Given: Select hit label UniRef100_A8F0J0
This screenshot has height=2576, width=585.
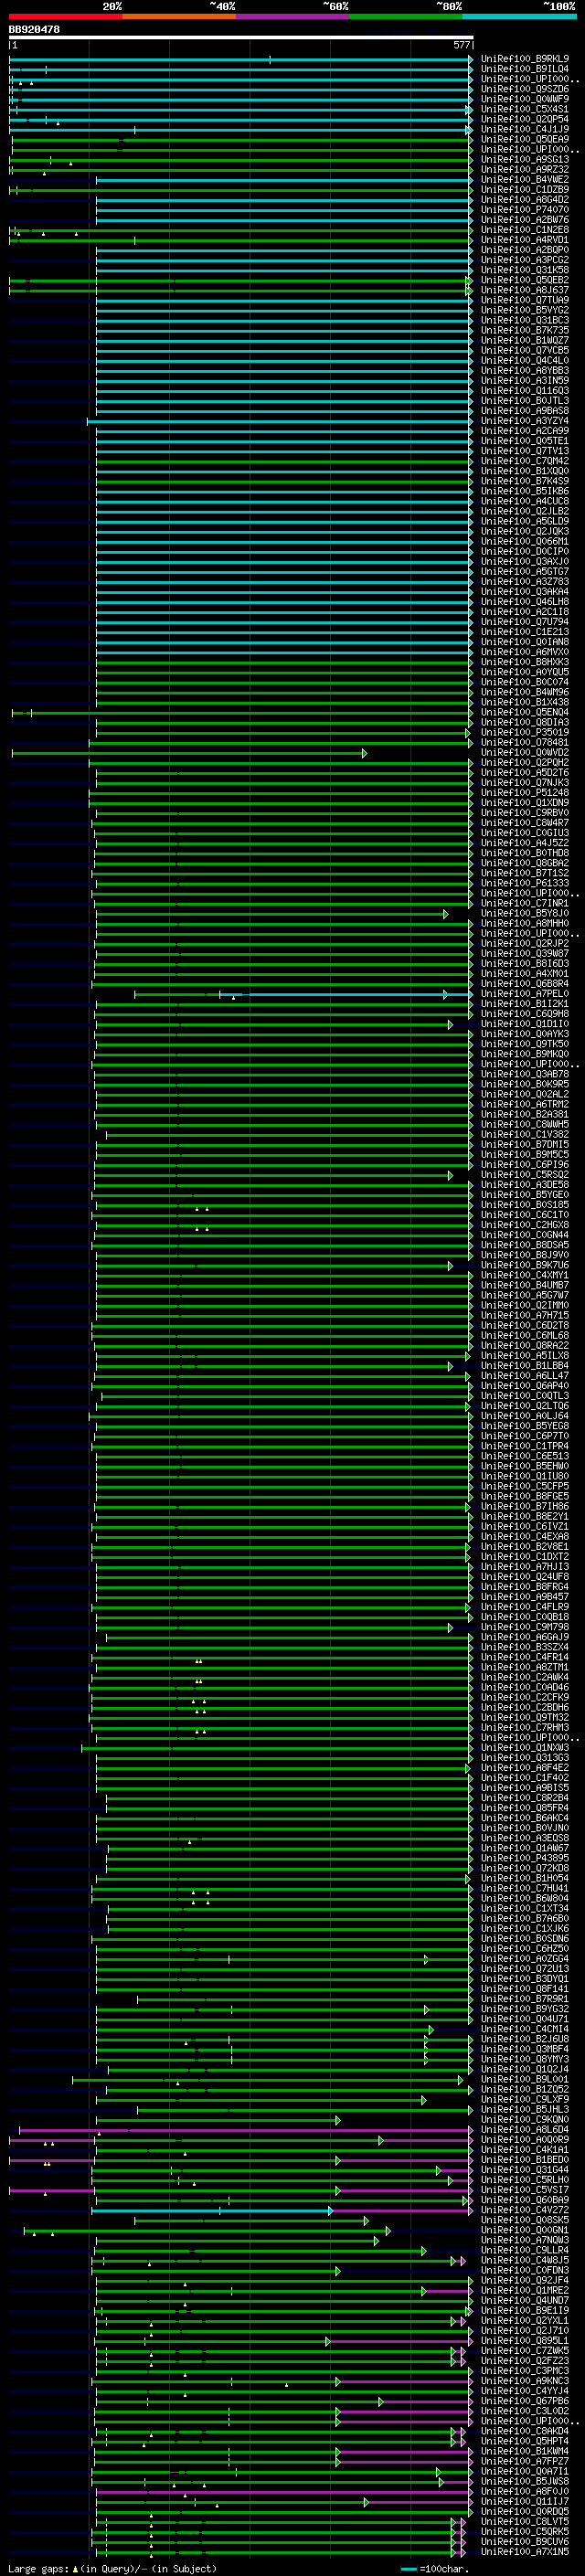Looking at the screenshot, I should (525, 2492).
